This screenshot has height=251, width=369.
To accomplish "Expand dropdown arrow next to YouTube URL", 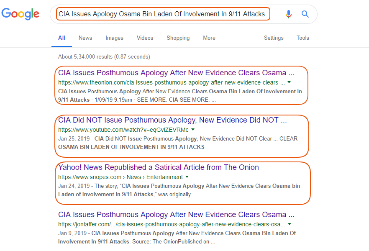I will tap(193, 129).
